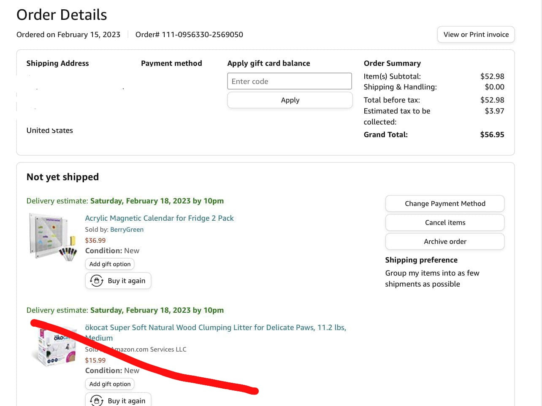Click the buy-again icon under ökocat litter
The width and height of the screenshot is (542, 406).
coord(97,401)
